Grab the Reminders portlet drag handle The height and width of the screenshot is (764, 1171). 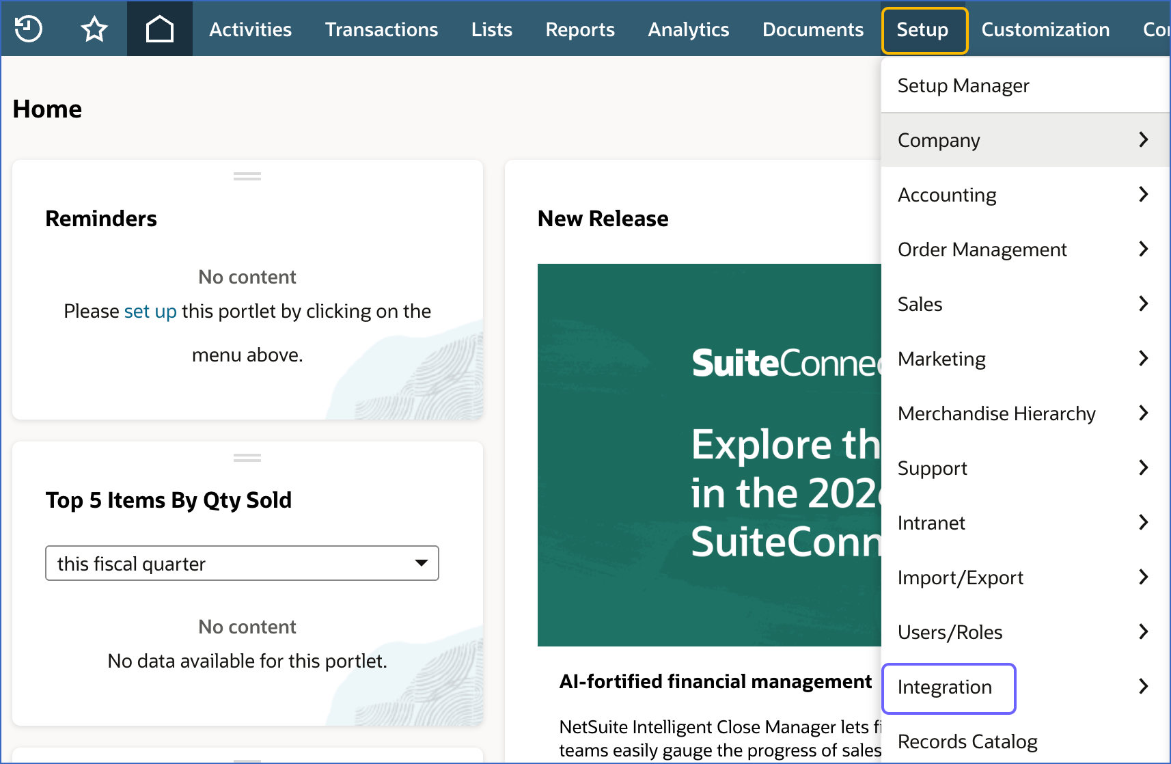247,176
